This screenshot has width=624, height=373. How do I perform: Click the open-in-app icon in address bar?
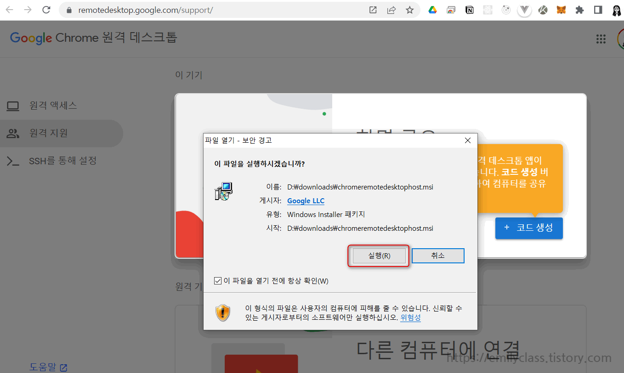[373, 10]
